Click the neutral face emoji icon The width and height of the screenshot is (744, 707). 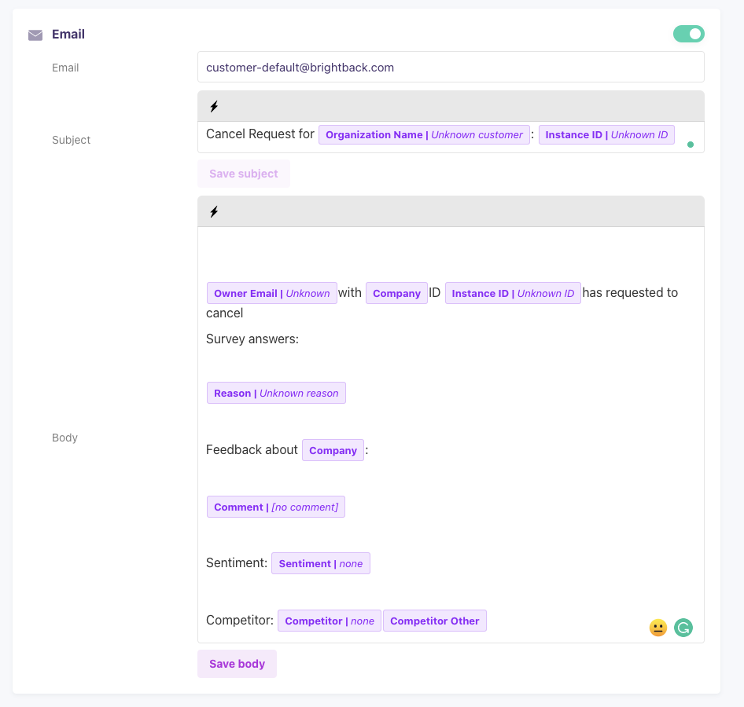(658, 628)
